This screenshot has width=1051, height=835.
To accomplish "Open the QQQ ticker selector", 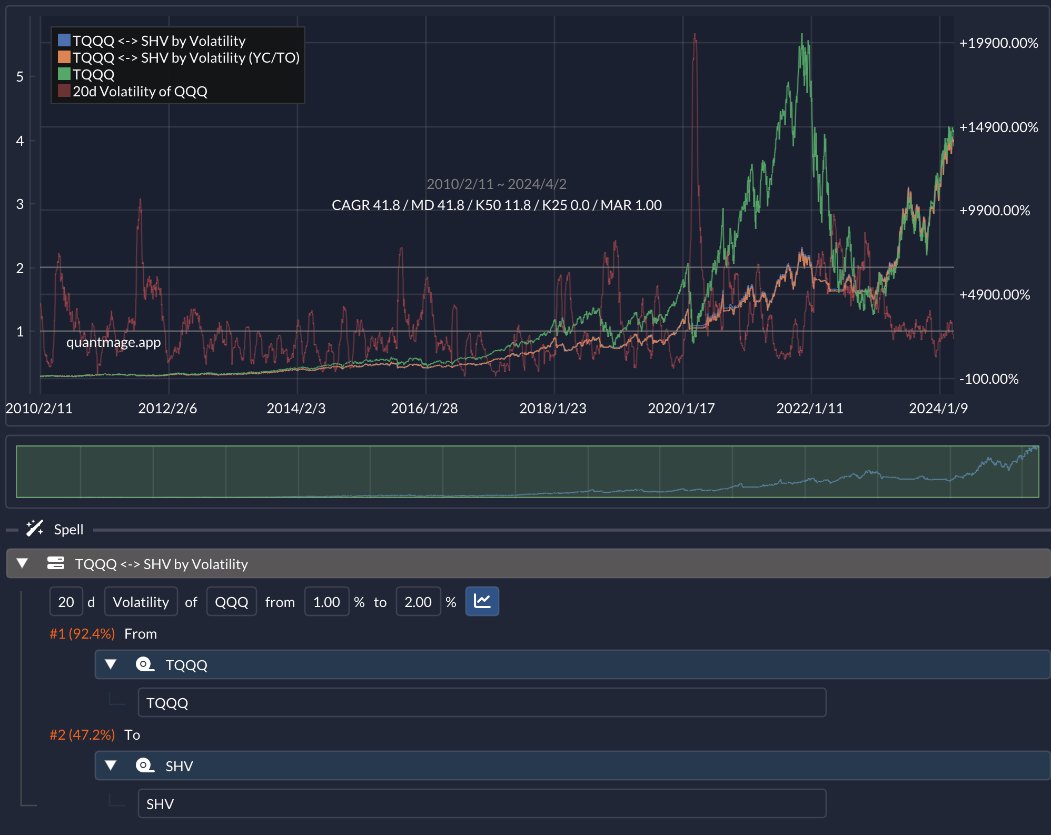I will click(x=231, y=601).
